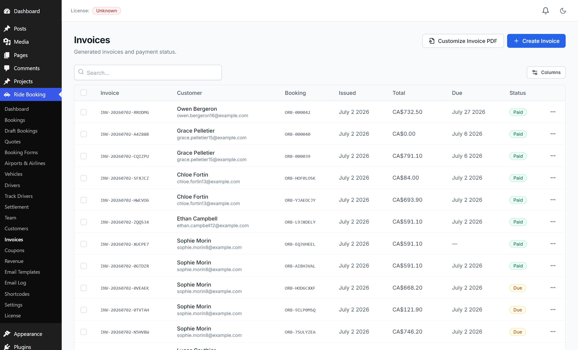Open the Customers submenu item

tap(16, 228)
